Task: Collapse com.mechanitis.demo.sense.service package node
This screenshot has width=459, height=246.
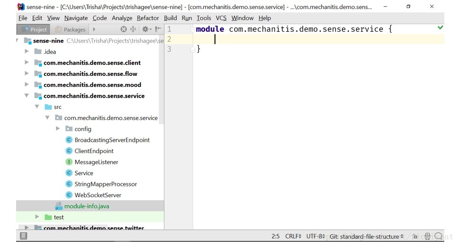Action: 47,118
